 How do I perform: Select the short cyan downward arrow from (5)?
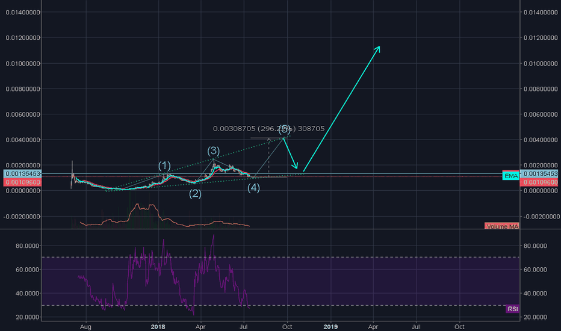291,153
